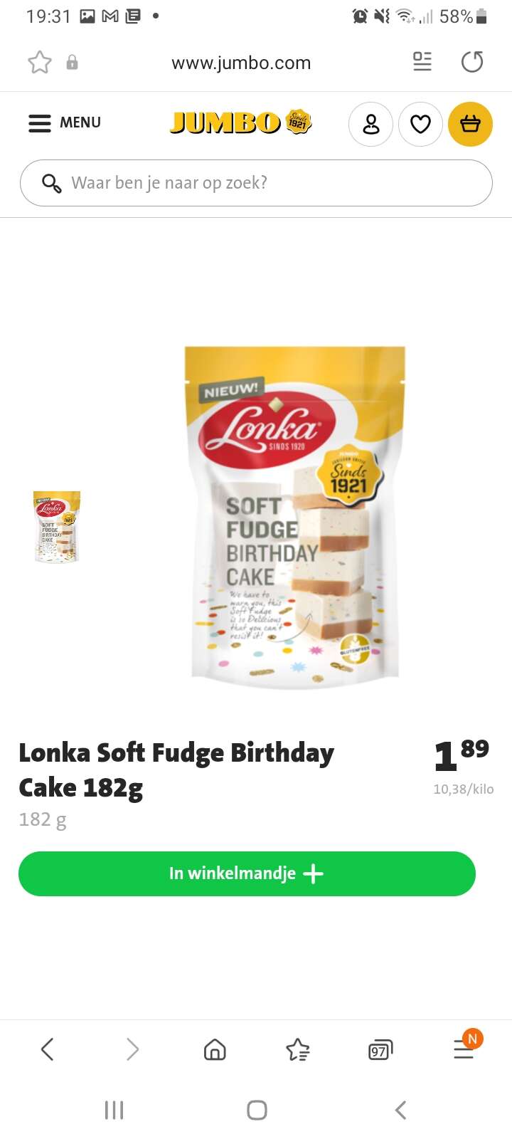The image size is (512, 1139).
Task: Tap the www.jumbo.com address bar
Action: click(241, 63)
